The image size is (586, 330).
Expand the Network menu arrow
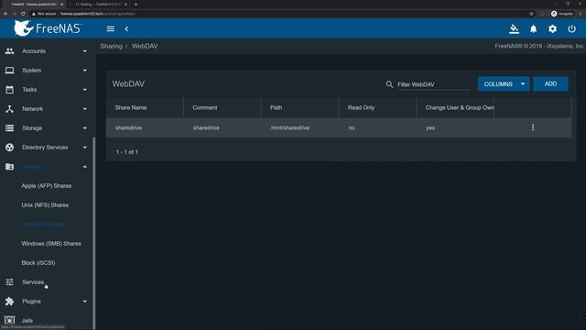tap(85, 109)
